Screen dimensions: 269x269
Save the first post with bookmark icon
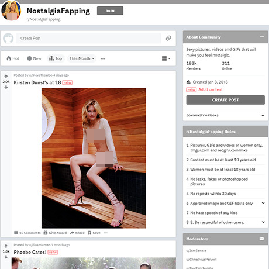(94, 233)
